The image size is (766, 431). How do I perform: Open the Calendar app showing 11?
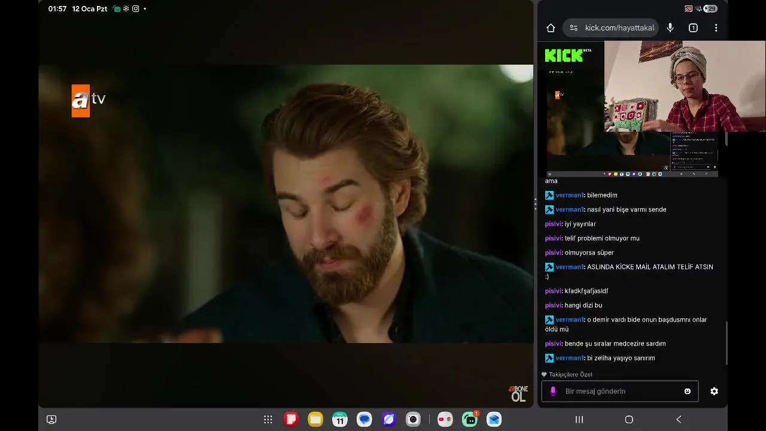[x=340, y=420]
